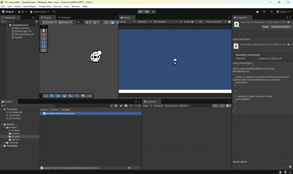Select the Rect tool in Scene
Screen dimensions: 293x174
coord(43,46)
